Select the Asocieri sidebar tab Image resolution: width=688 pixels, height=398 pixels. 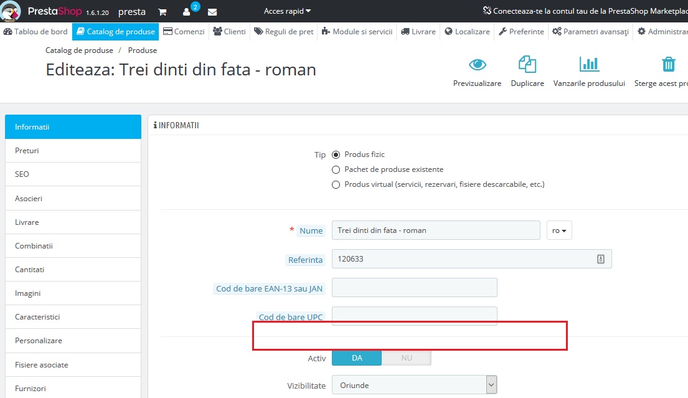pos(73,198)
